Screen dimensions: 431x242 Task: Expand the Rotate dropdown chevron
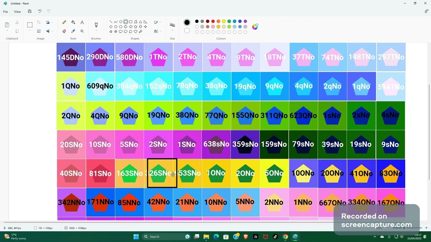click(x=52, y=23)
